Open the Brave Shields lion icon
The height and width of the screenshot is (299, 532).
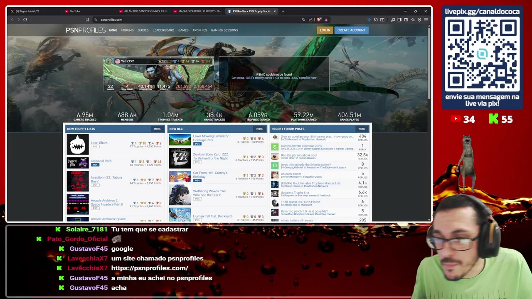(319, 20)
